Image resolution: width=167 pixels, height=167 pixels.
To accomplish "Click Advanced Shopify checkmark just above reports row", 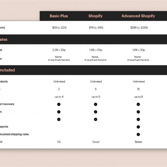I will (138, 119).
